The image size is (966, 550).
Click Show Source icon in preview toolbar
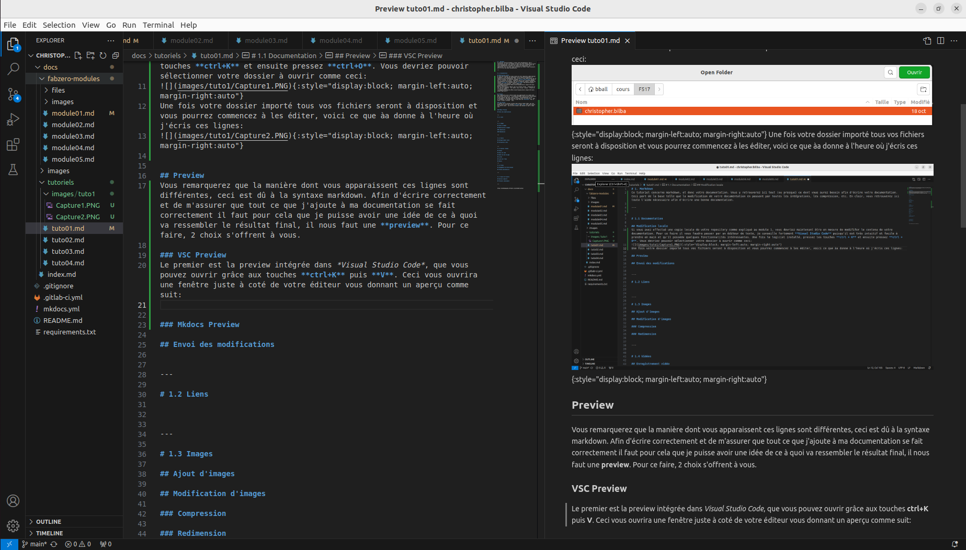coord(927,40)
